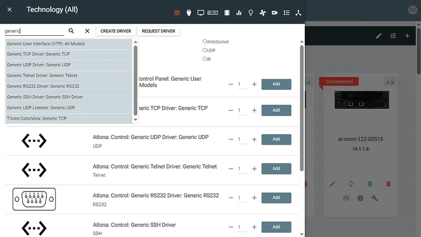This screenshot has width=421, height=237.
Task: Filter technology by video camera icon
Action: tap(274, 13)
